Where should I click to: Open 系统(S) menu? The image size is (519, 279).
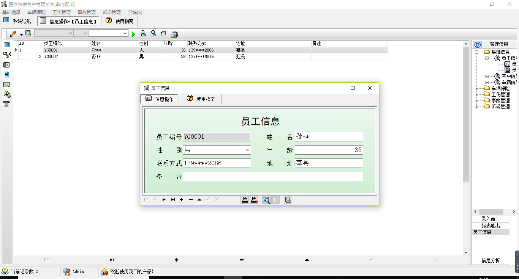tap(135, 13)
